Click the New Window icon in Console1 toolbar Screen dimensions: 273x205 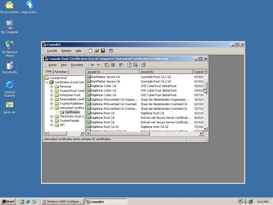point(111,51)
